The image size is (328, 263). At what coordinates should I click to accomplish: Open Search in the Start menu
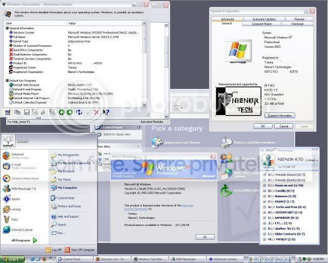(x=58, y=224)
